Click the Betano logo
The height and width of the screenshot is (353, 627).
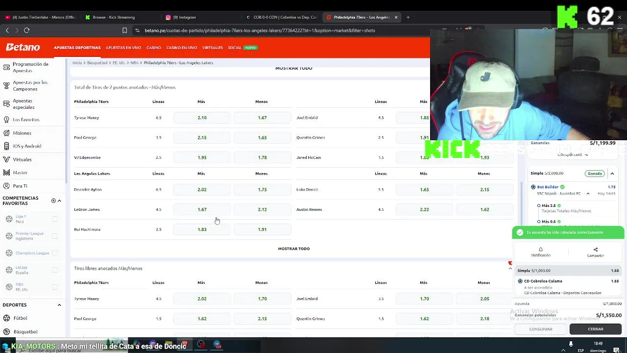click(x=23, y=48)
